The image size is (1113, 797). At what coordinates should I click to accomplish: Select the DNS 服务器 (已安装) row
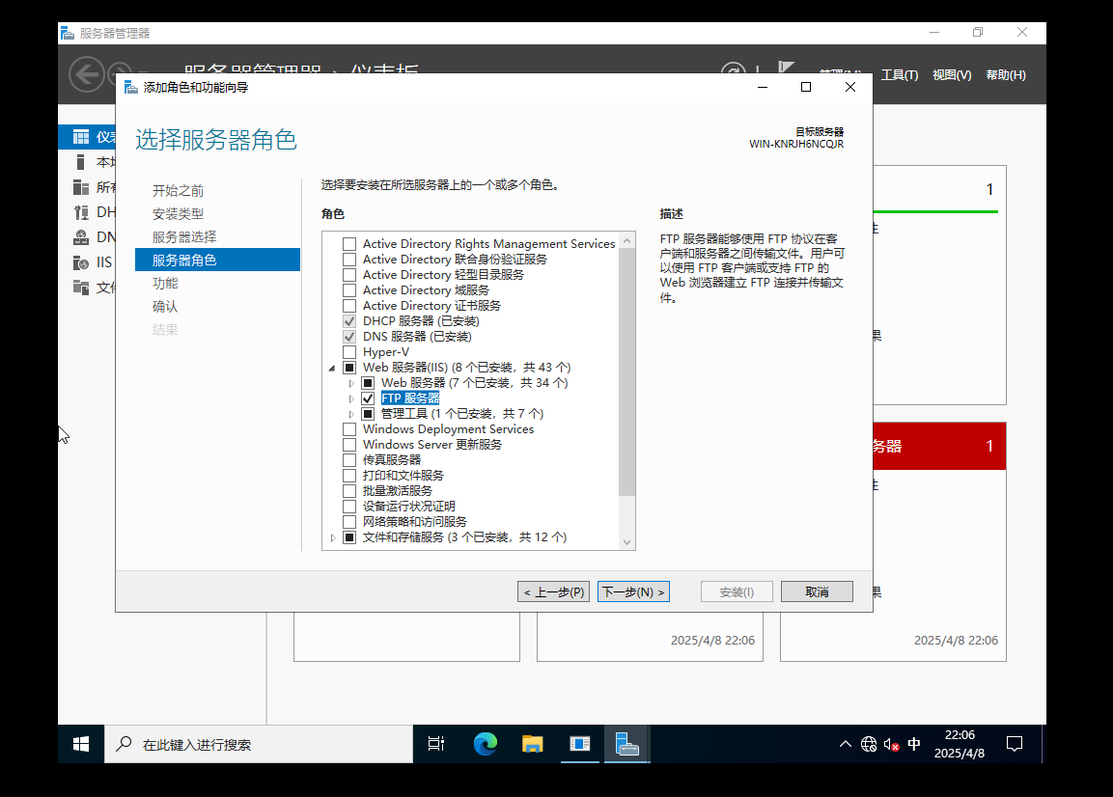[417, 337]
